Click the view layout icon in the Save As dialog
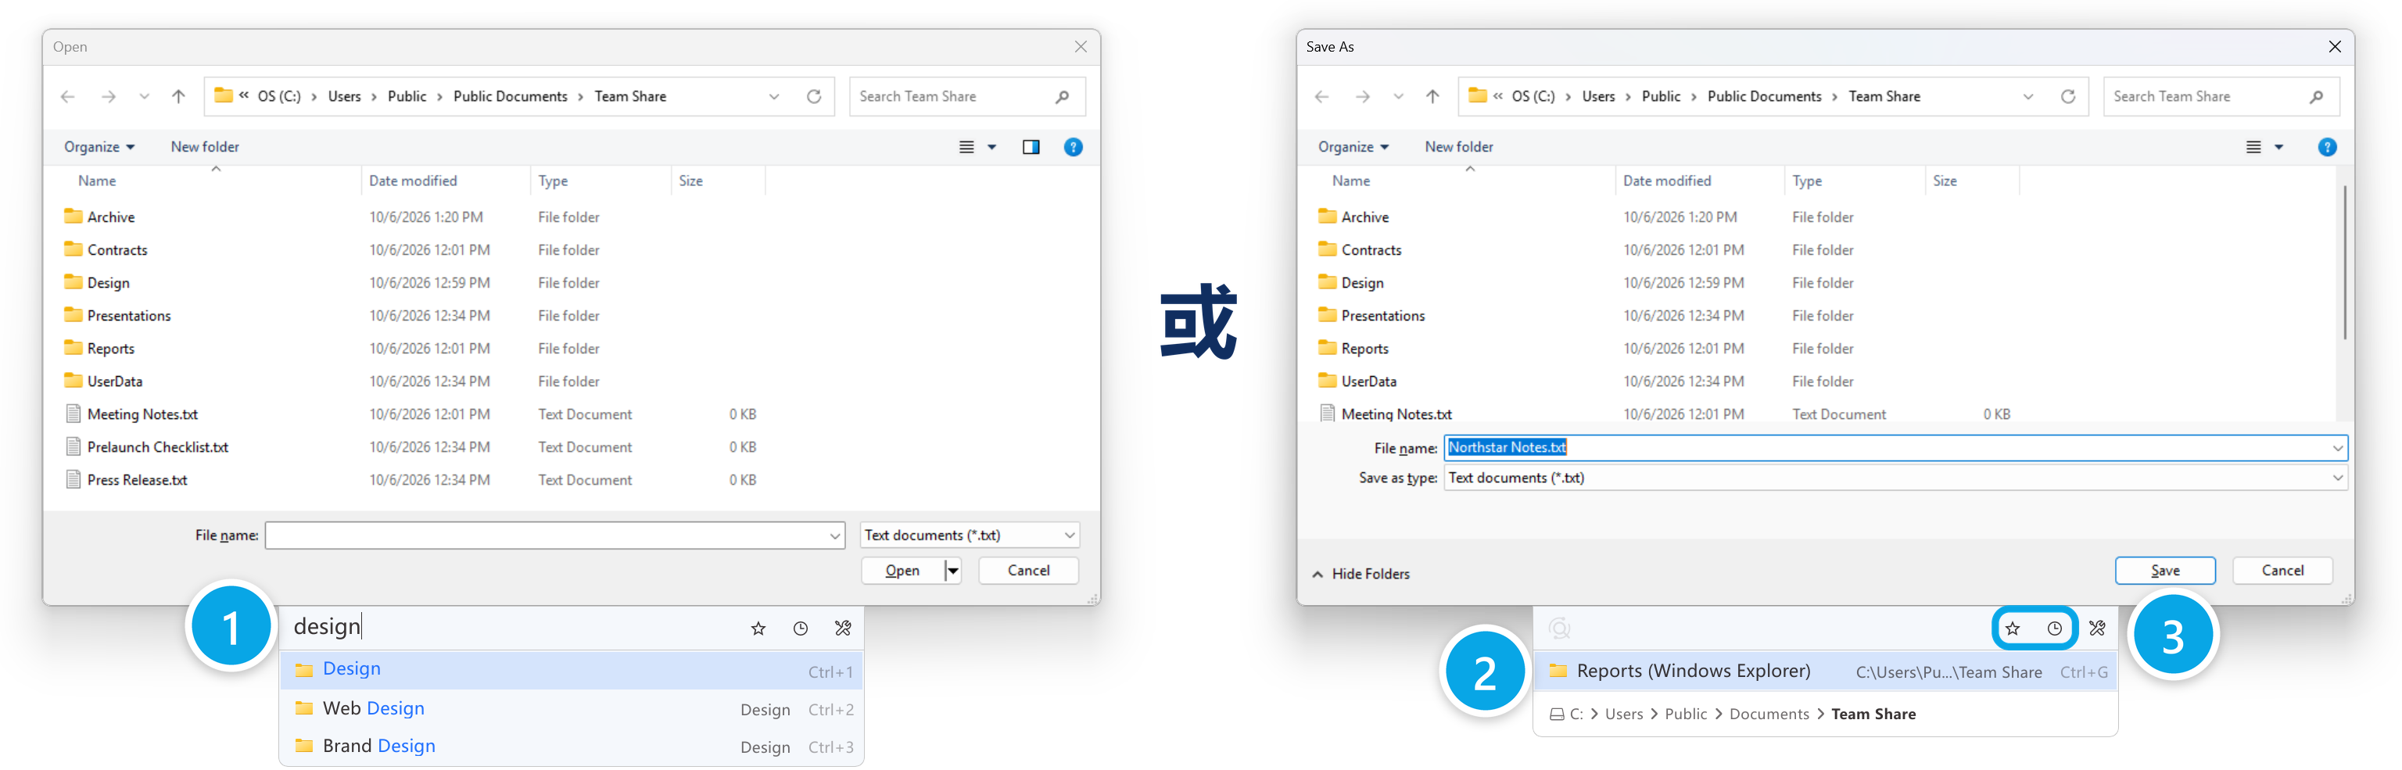The image size is (2402, 770). click(x=2253, y=146)
